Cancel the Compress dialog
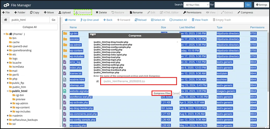The image size is (270, 129). tap(176, 93)
